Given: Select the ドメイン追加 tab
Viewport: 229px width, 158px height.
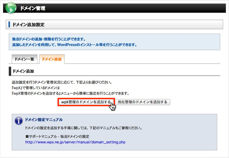Looking at the screenshot, I should tap(52, 59).
